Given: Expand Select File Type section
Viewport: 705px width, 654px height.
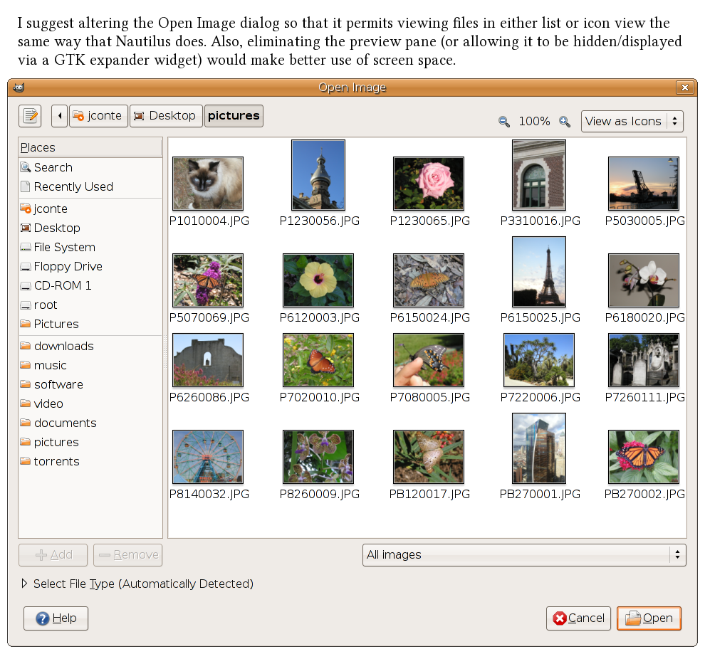Looking at the screenshot, I should click(26, 584).
